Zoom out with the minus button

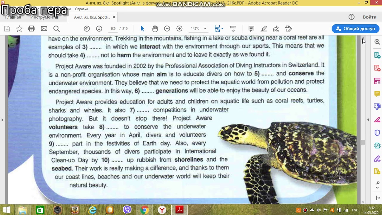(167, 29)
